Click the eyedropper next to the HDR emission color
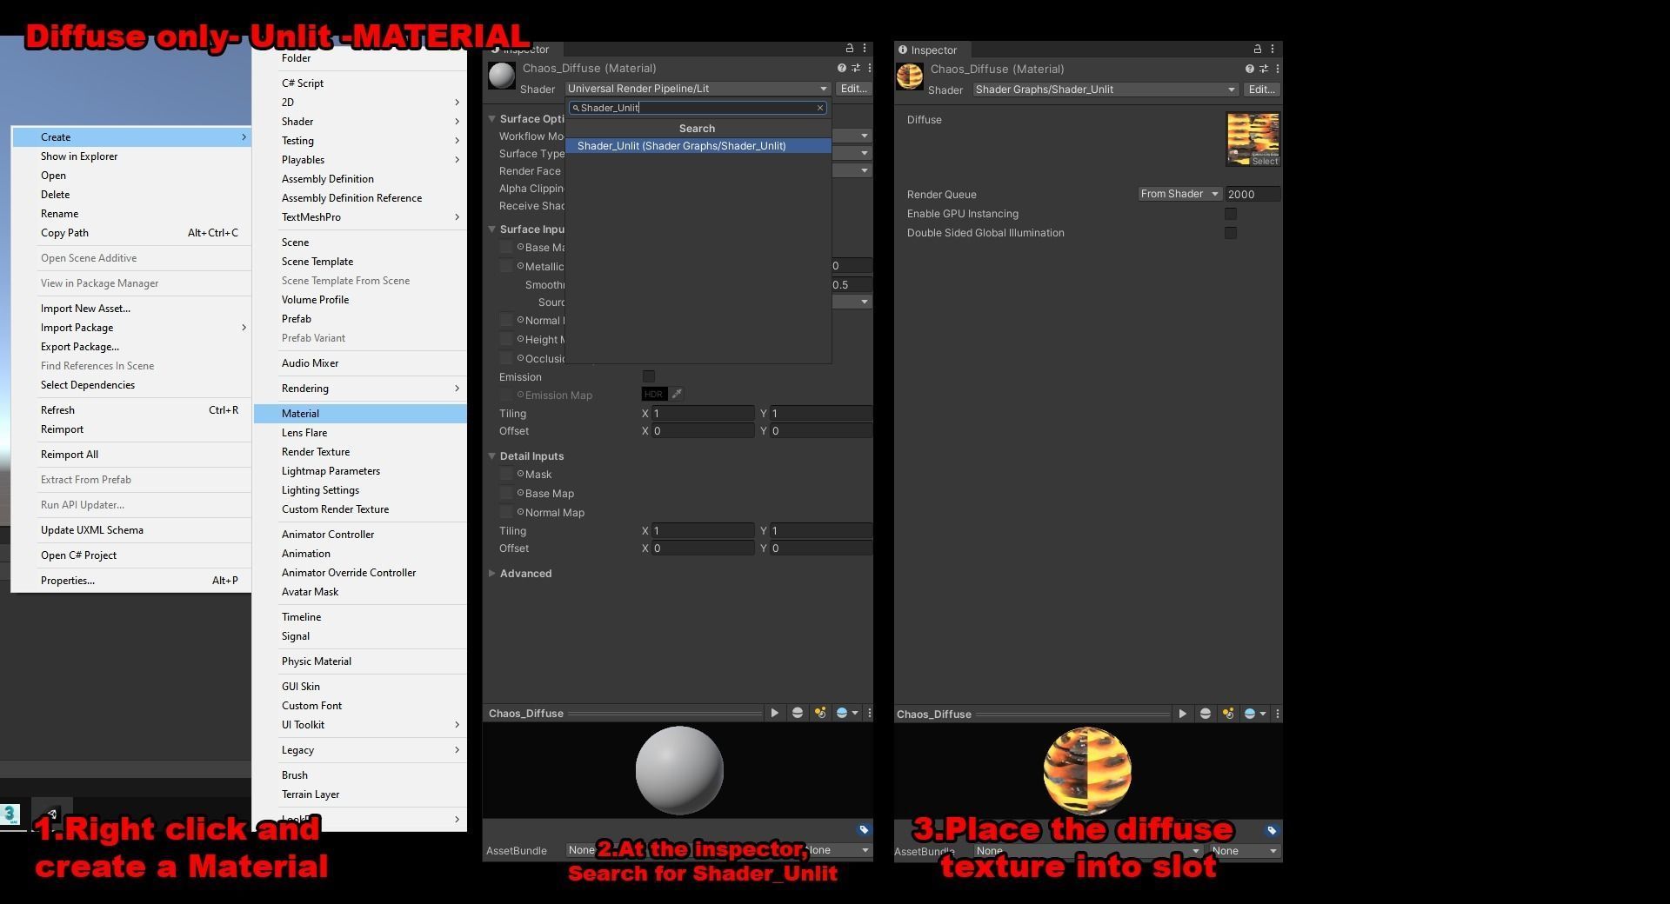 (x=677, y=394)
